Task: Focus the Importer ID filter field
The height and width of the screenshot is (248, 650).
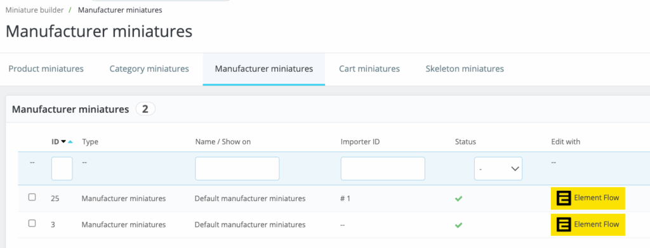Action: click(x=383, y=169)
